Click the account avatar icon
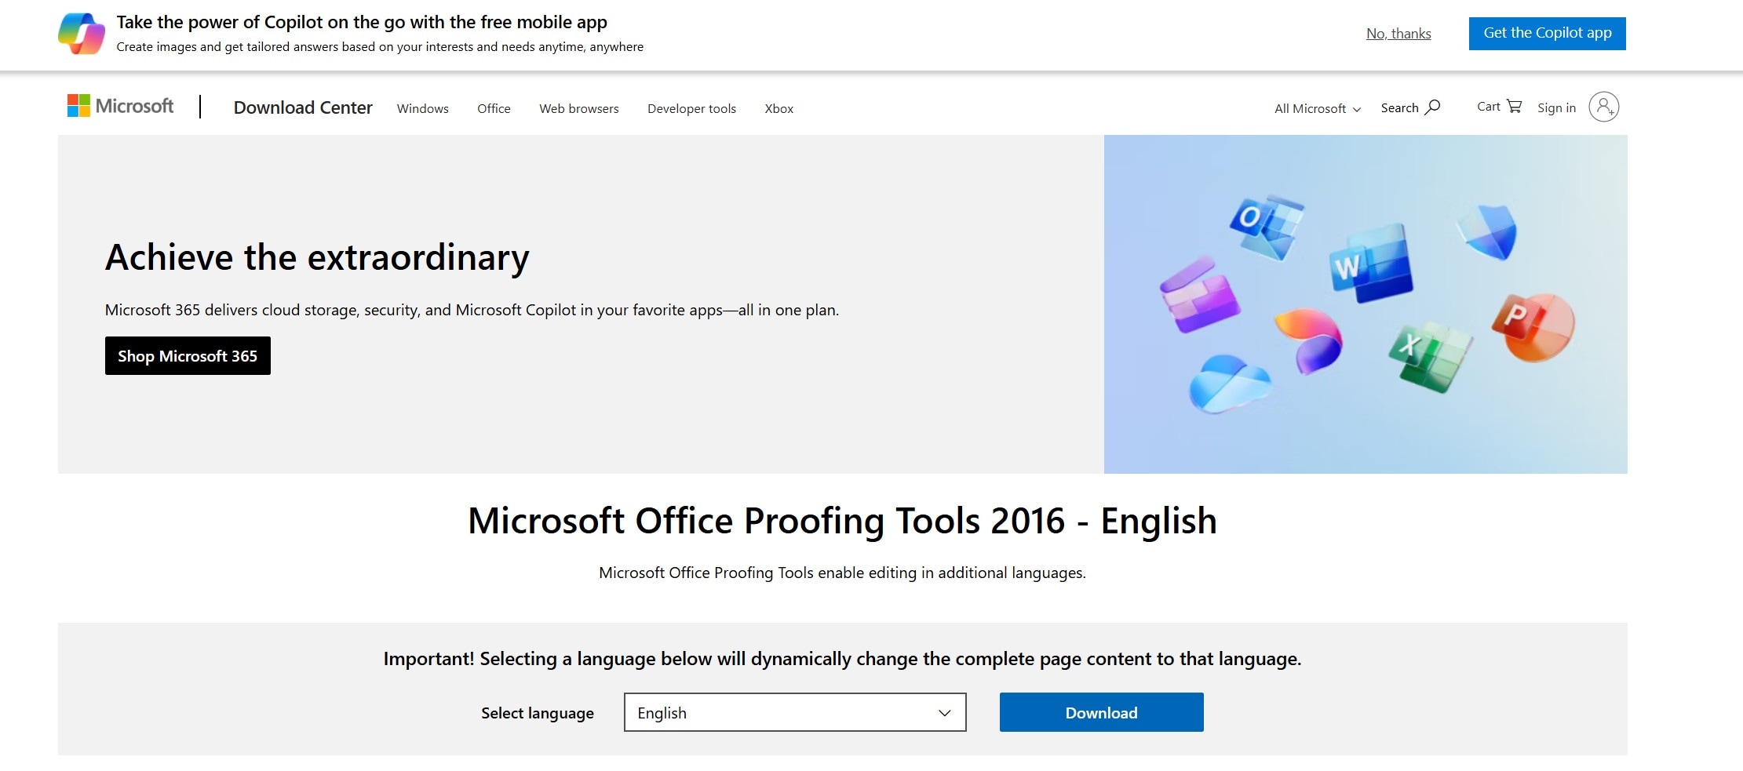This screenshot has height=771, width=1743. pyautogui.click(x=1604, y=107)
